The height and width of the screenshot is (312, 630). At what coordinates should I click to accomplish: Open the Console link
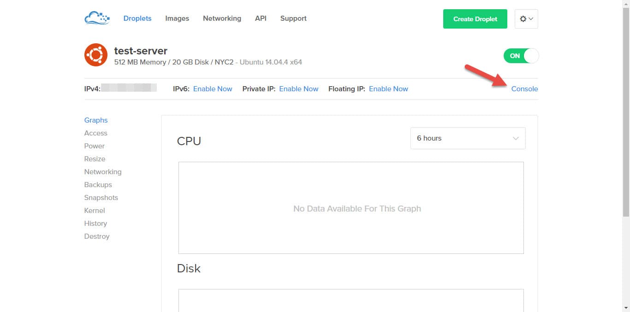click(x=524, y=89)
